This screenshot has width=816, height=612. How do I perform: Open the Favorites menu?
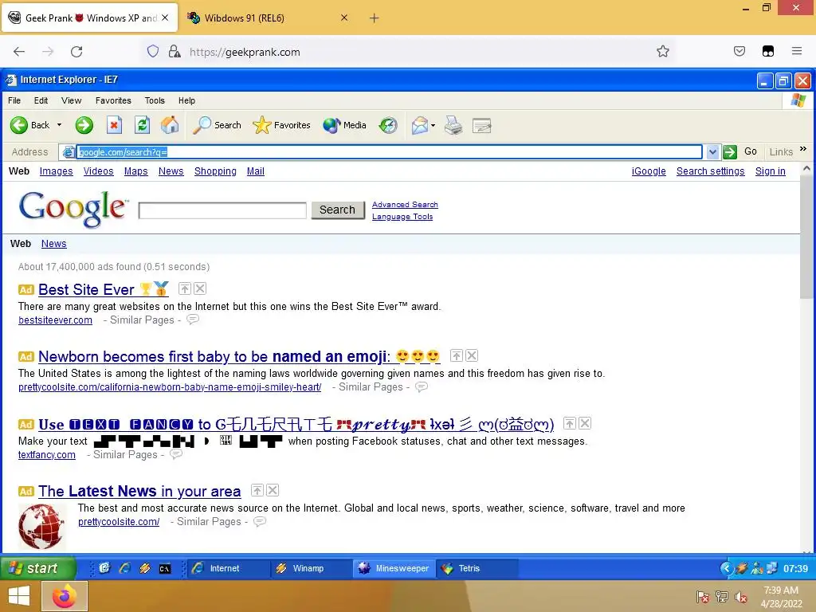coord(113,100)
